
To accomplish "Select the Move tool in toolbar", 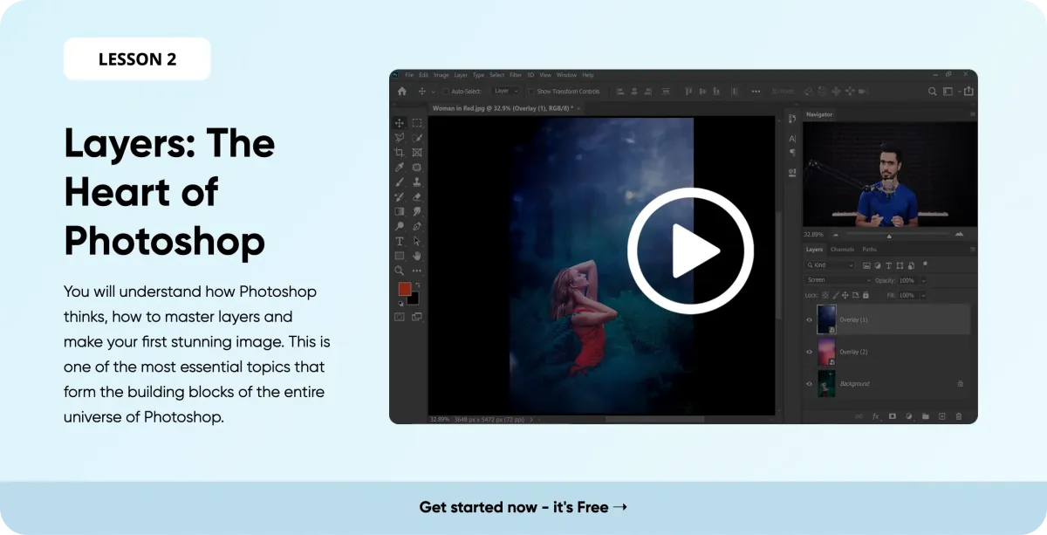I will 400,123.
